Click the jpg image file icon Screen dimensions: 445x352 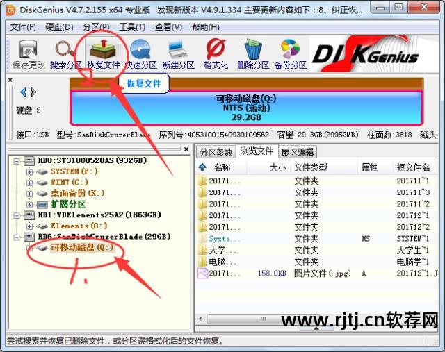(202, 274)
